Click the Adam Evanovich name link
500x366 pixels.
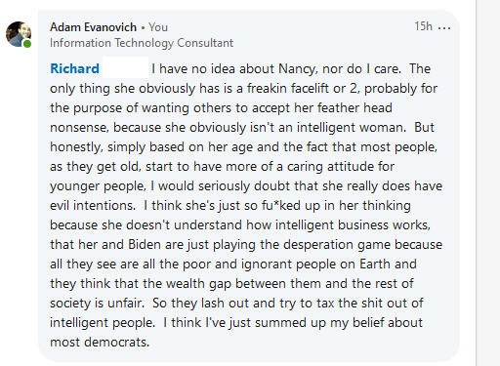point(93,27)
